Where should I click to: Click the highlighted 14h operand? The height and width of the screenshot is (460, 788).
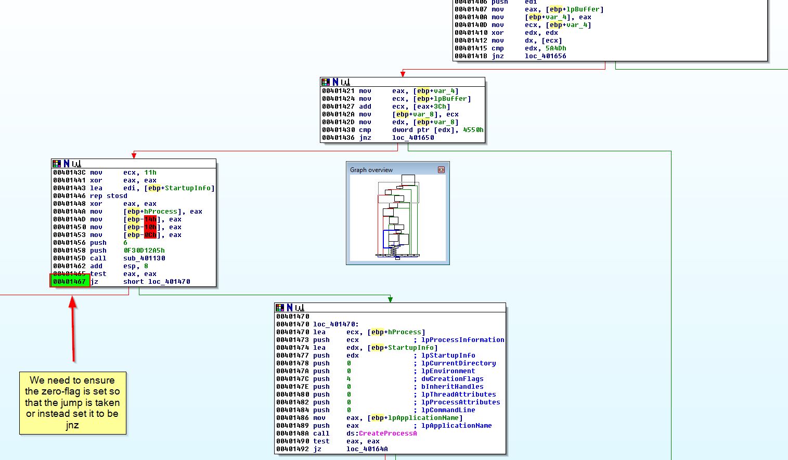[x=150, y=219]
